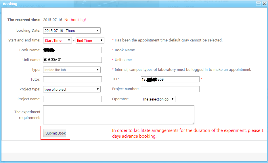Expand the Start Time selector
The height and width of the screenshot is (163, 268).
point(57,40)
